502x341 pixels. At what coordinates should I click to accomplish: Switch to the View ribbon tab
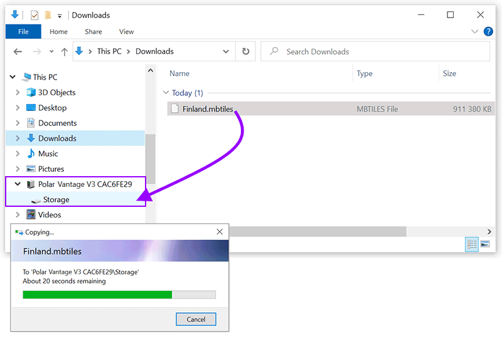[x=126, y=31]
